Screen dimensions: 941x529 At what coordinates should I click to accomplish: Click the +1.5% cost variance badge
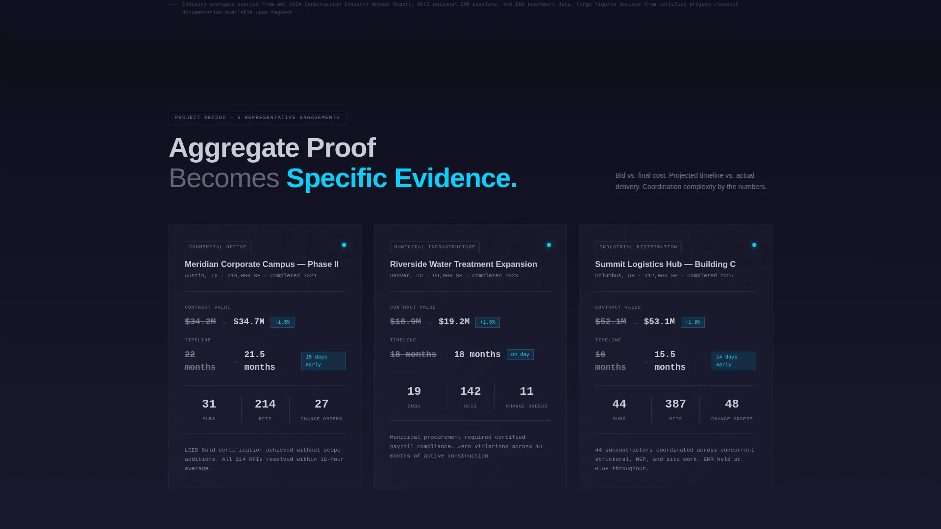282,322
